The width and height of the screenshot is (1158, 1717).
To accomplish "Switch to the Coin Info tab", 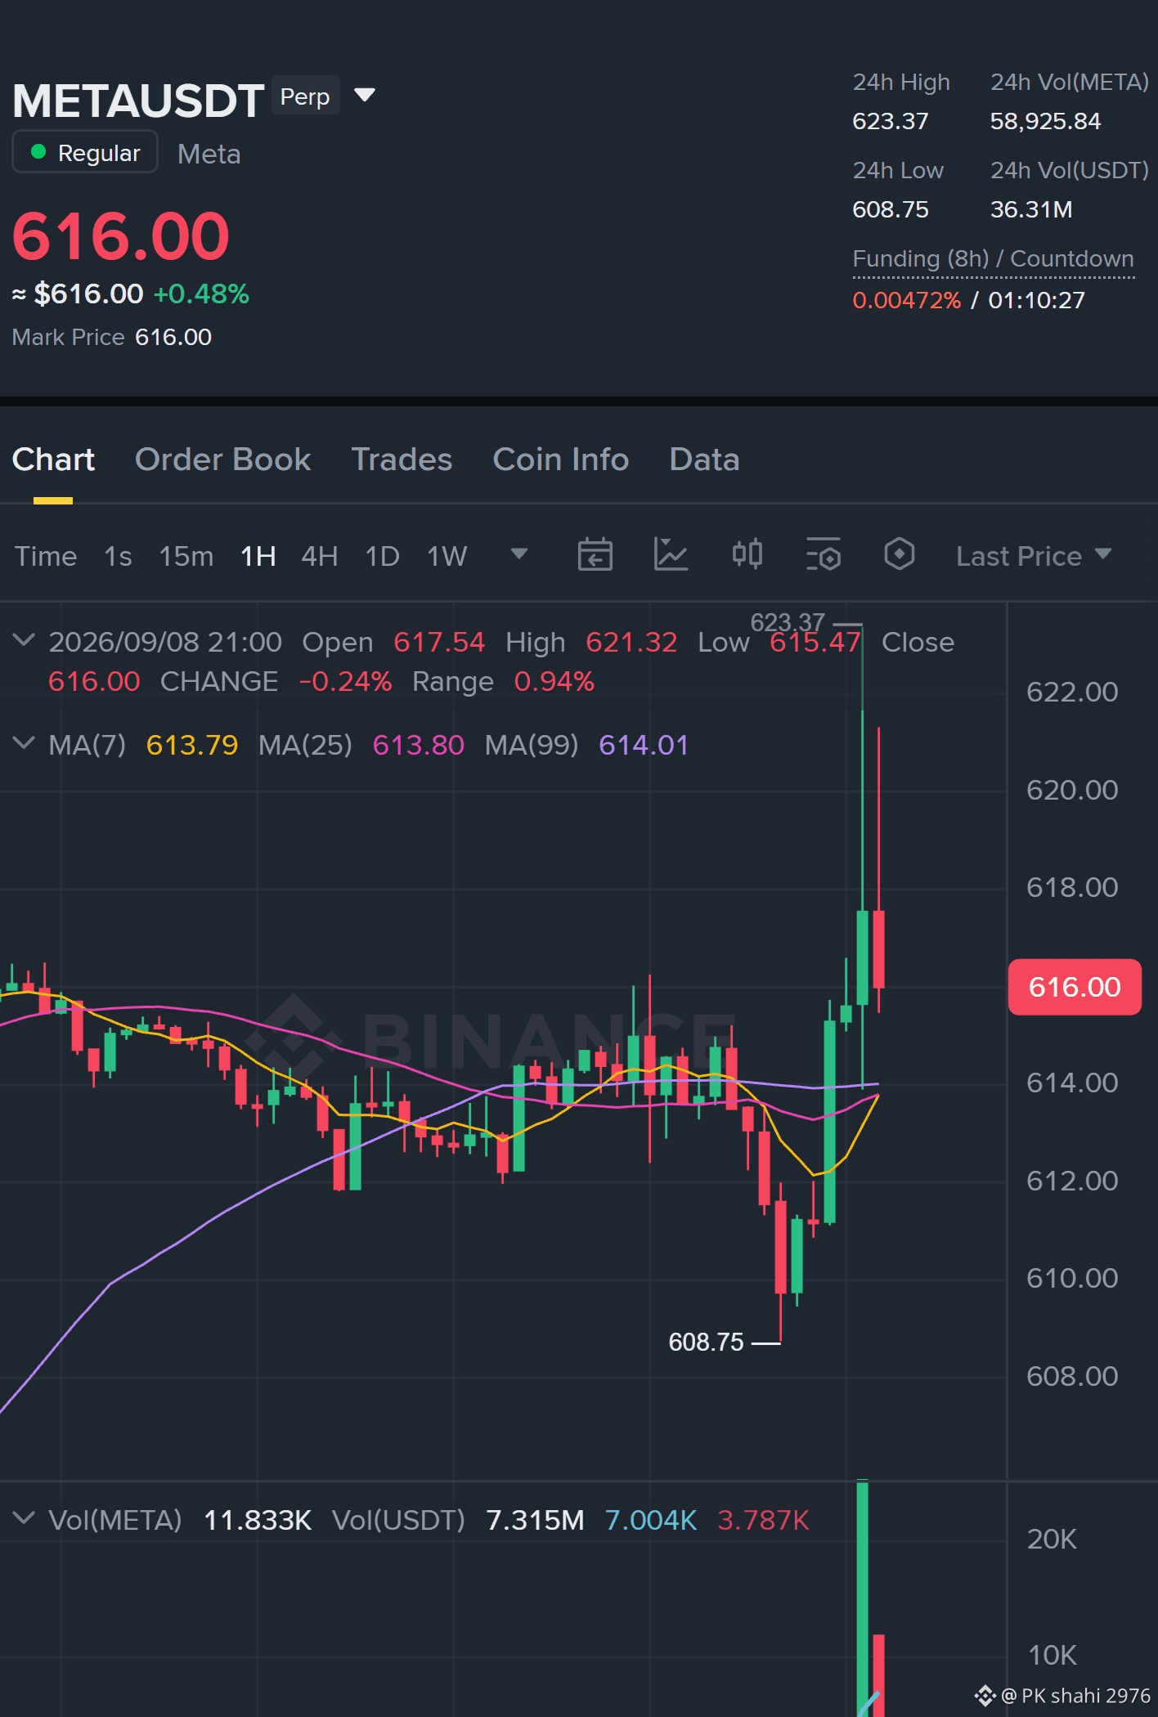I will [560, 460].
